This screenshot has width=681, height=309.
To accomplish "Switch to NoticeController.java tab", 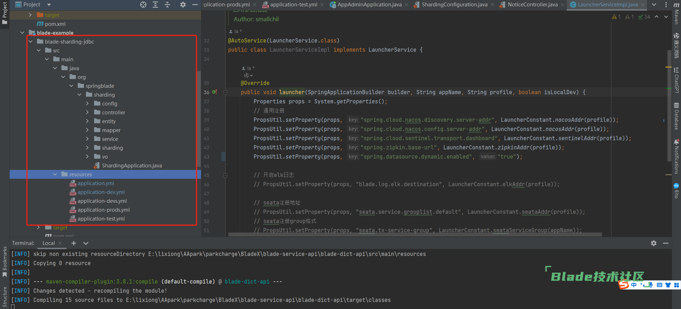I will pos(532,5).
